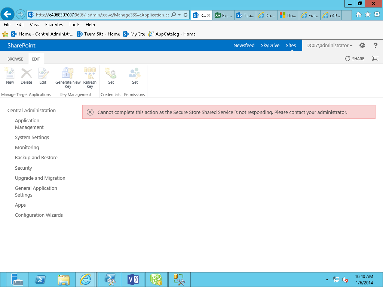The height and width of the screenshot is (287, 383).
Task: Open Internet Explorer Tools gear icon
Action: pyautogui.click(x=377, y=15)
